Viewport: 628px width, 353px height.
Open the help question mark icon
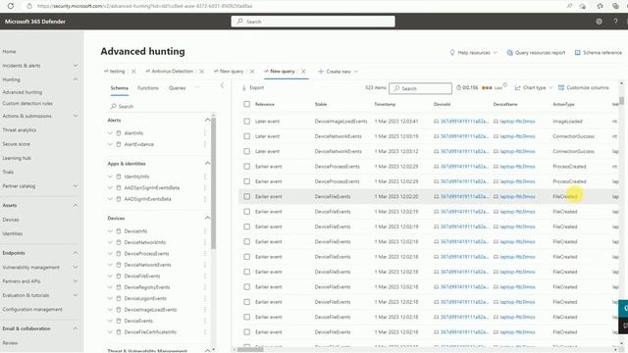(615, 22)
